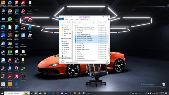Select the Steam desktop shortcut
Image resolution: width=169 pixels, height=95 pixels.
pos(3,52)
